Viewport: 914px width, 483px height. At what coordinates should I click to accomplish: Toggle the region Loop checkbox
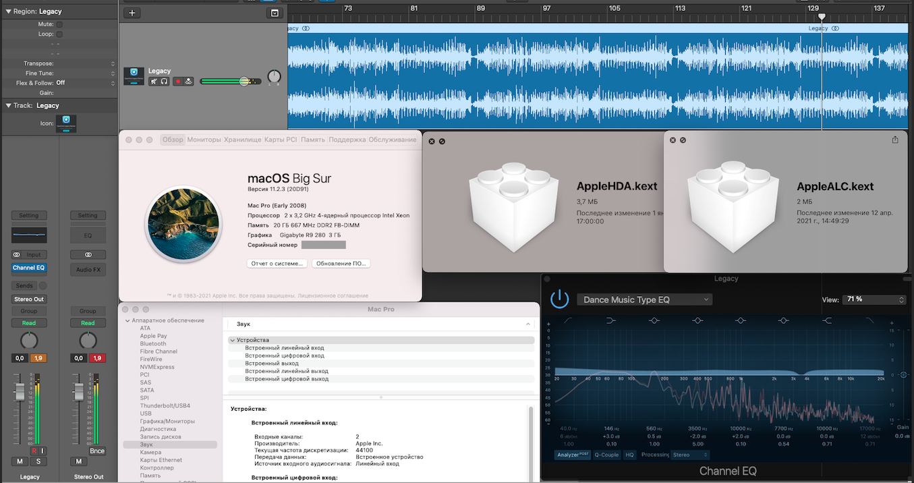pos(59,34)
